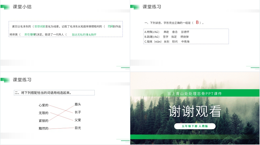The image size is (260, 145).
Task: Select the matching word 无限的
Action: click(x=43, y=113)
